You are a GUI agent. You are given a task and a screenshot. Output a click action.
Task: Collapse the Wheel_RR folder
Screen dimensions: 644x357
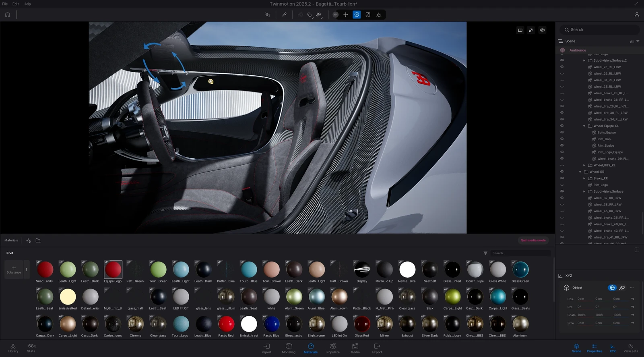pos(580,172)
